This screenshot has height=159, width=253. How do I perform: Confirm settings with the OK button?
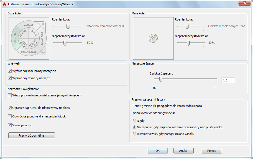click(x=158, y=151)
